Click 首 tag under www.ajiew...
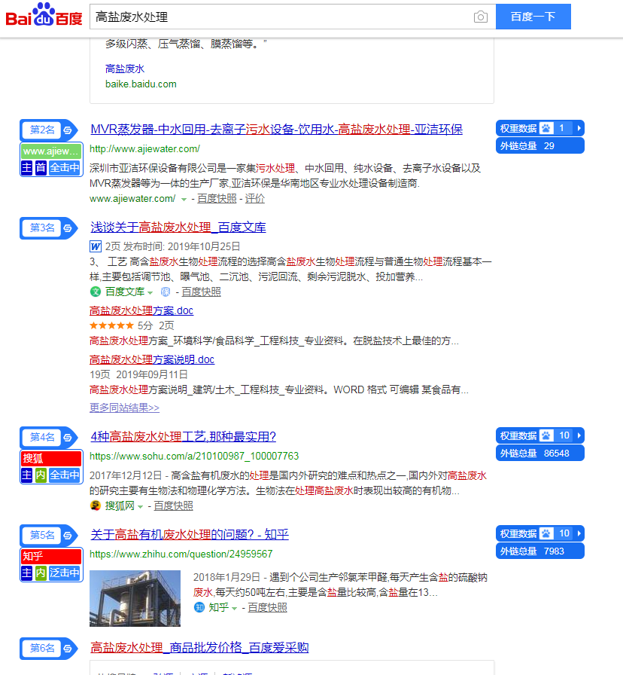The image size is (623, 675). (x=41, y=167)
